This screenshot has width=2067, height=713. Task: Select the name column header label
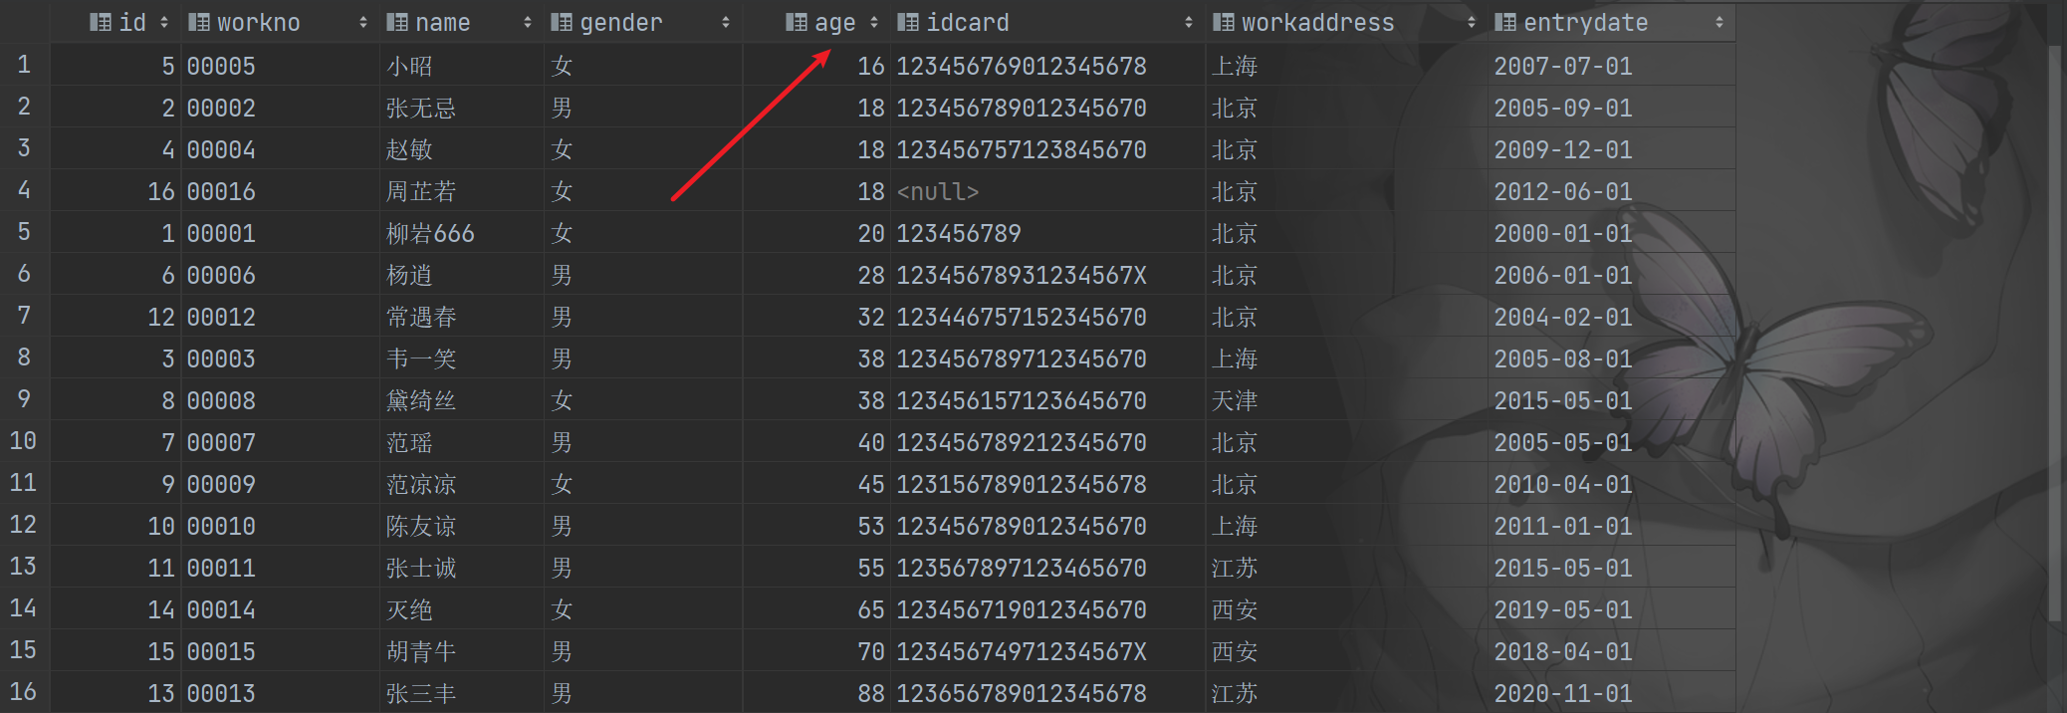click(443, 22)
